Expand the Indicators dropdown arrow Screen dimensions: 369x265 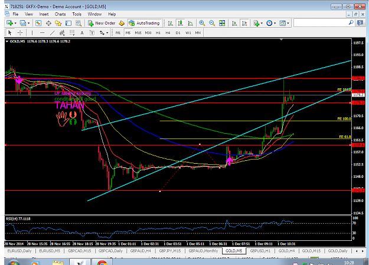click(x=262, y=23)
